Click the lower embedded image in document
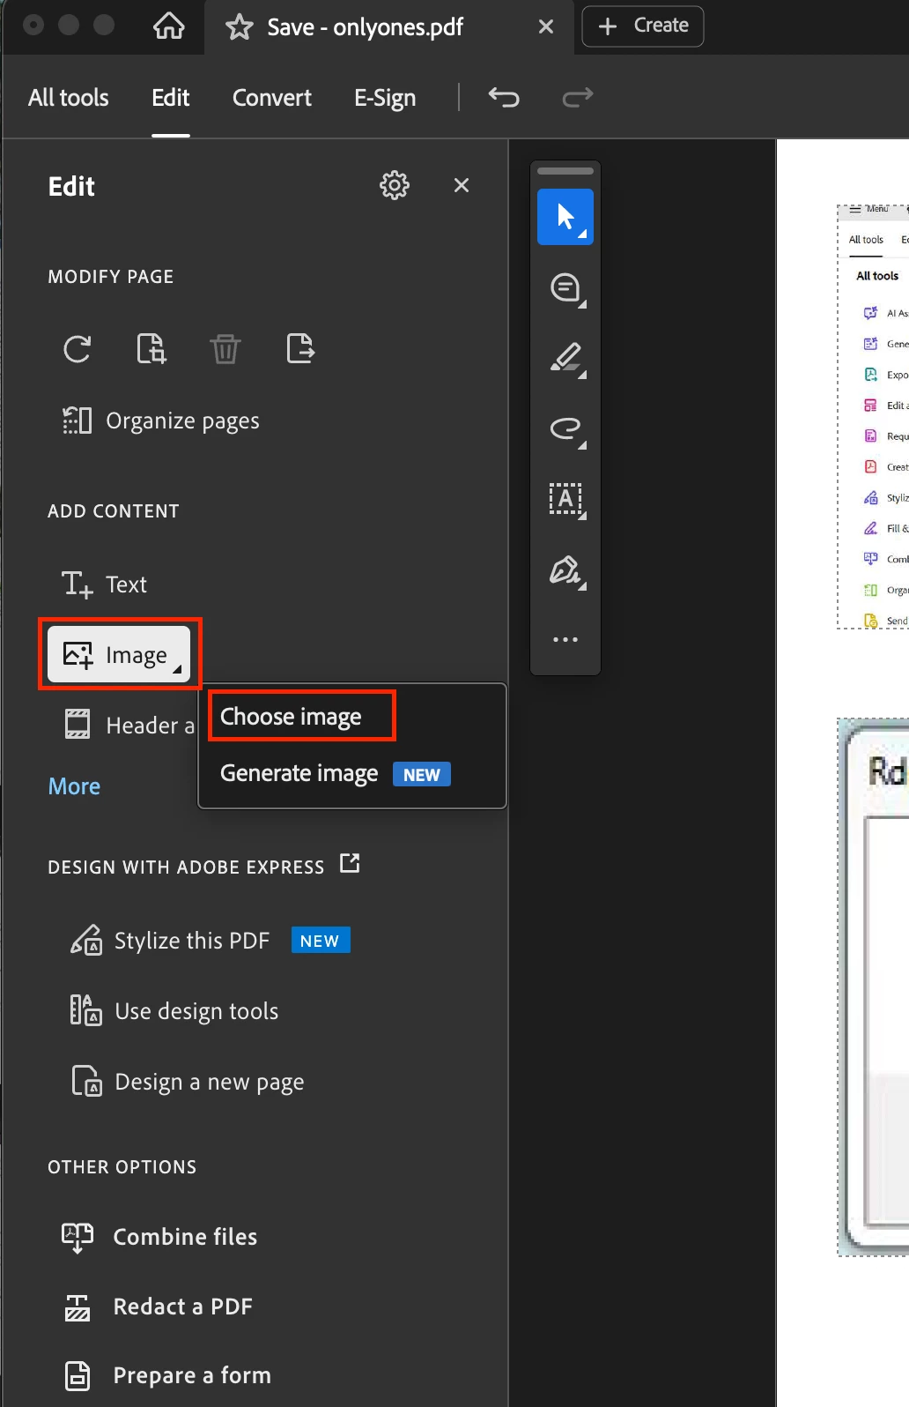This screenshot has height=1407, width=909. click(873, 986)
